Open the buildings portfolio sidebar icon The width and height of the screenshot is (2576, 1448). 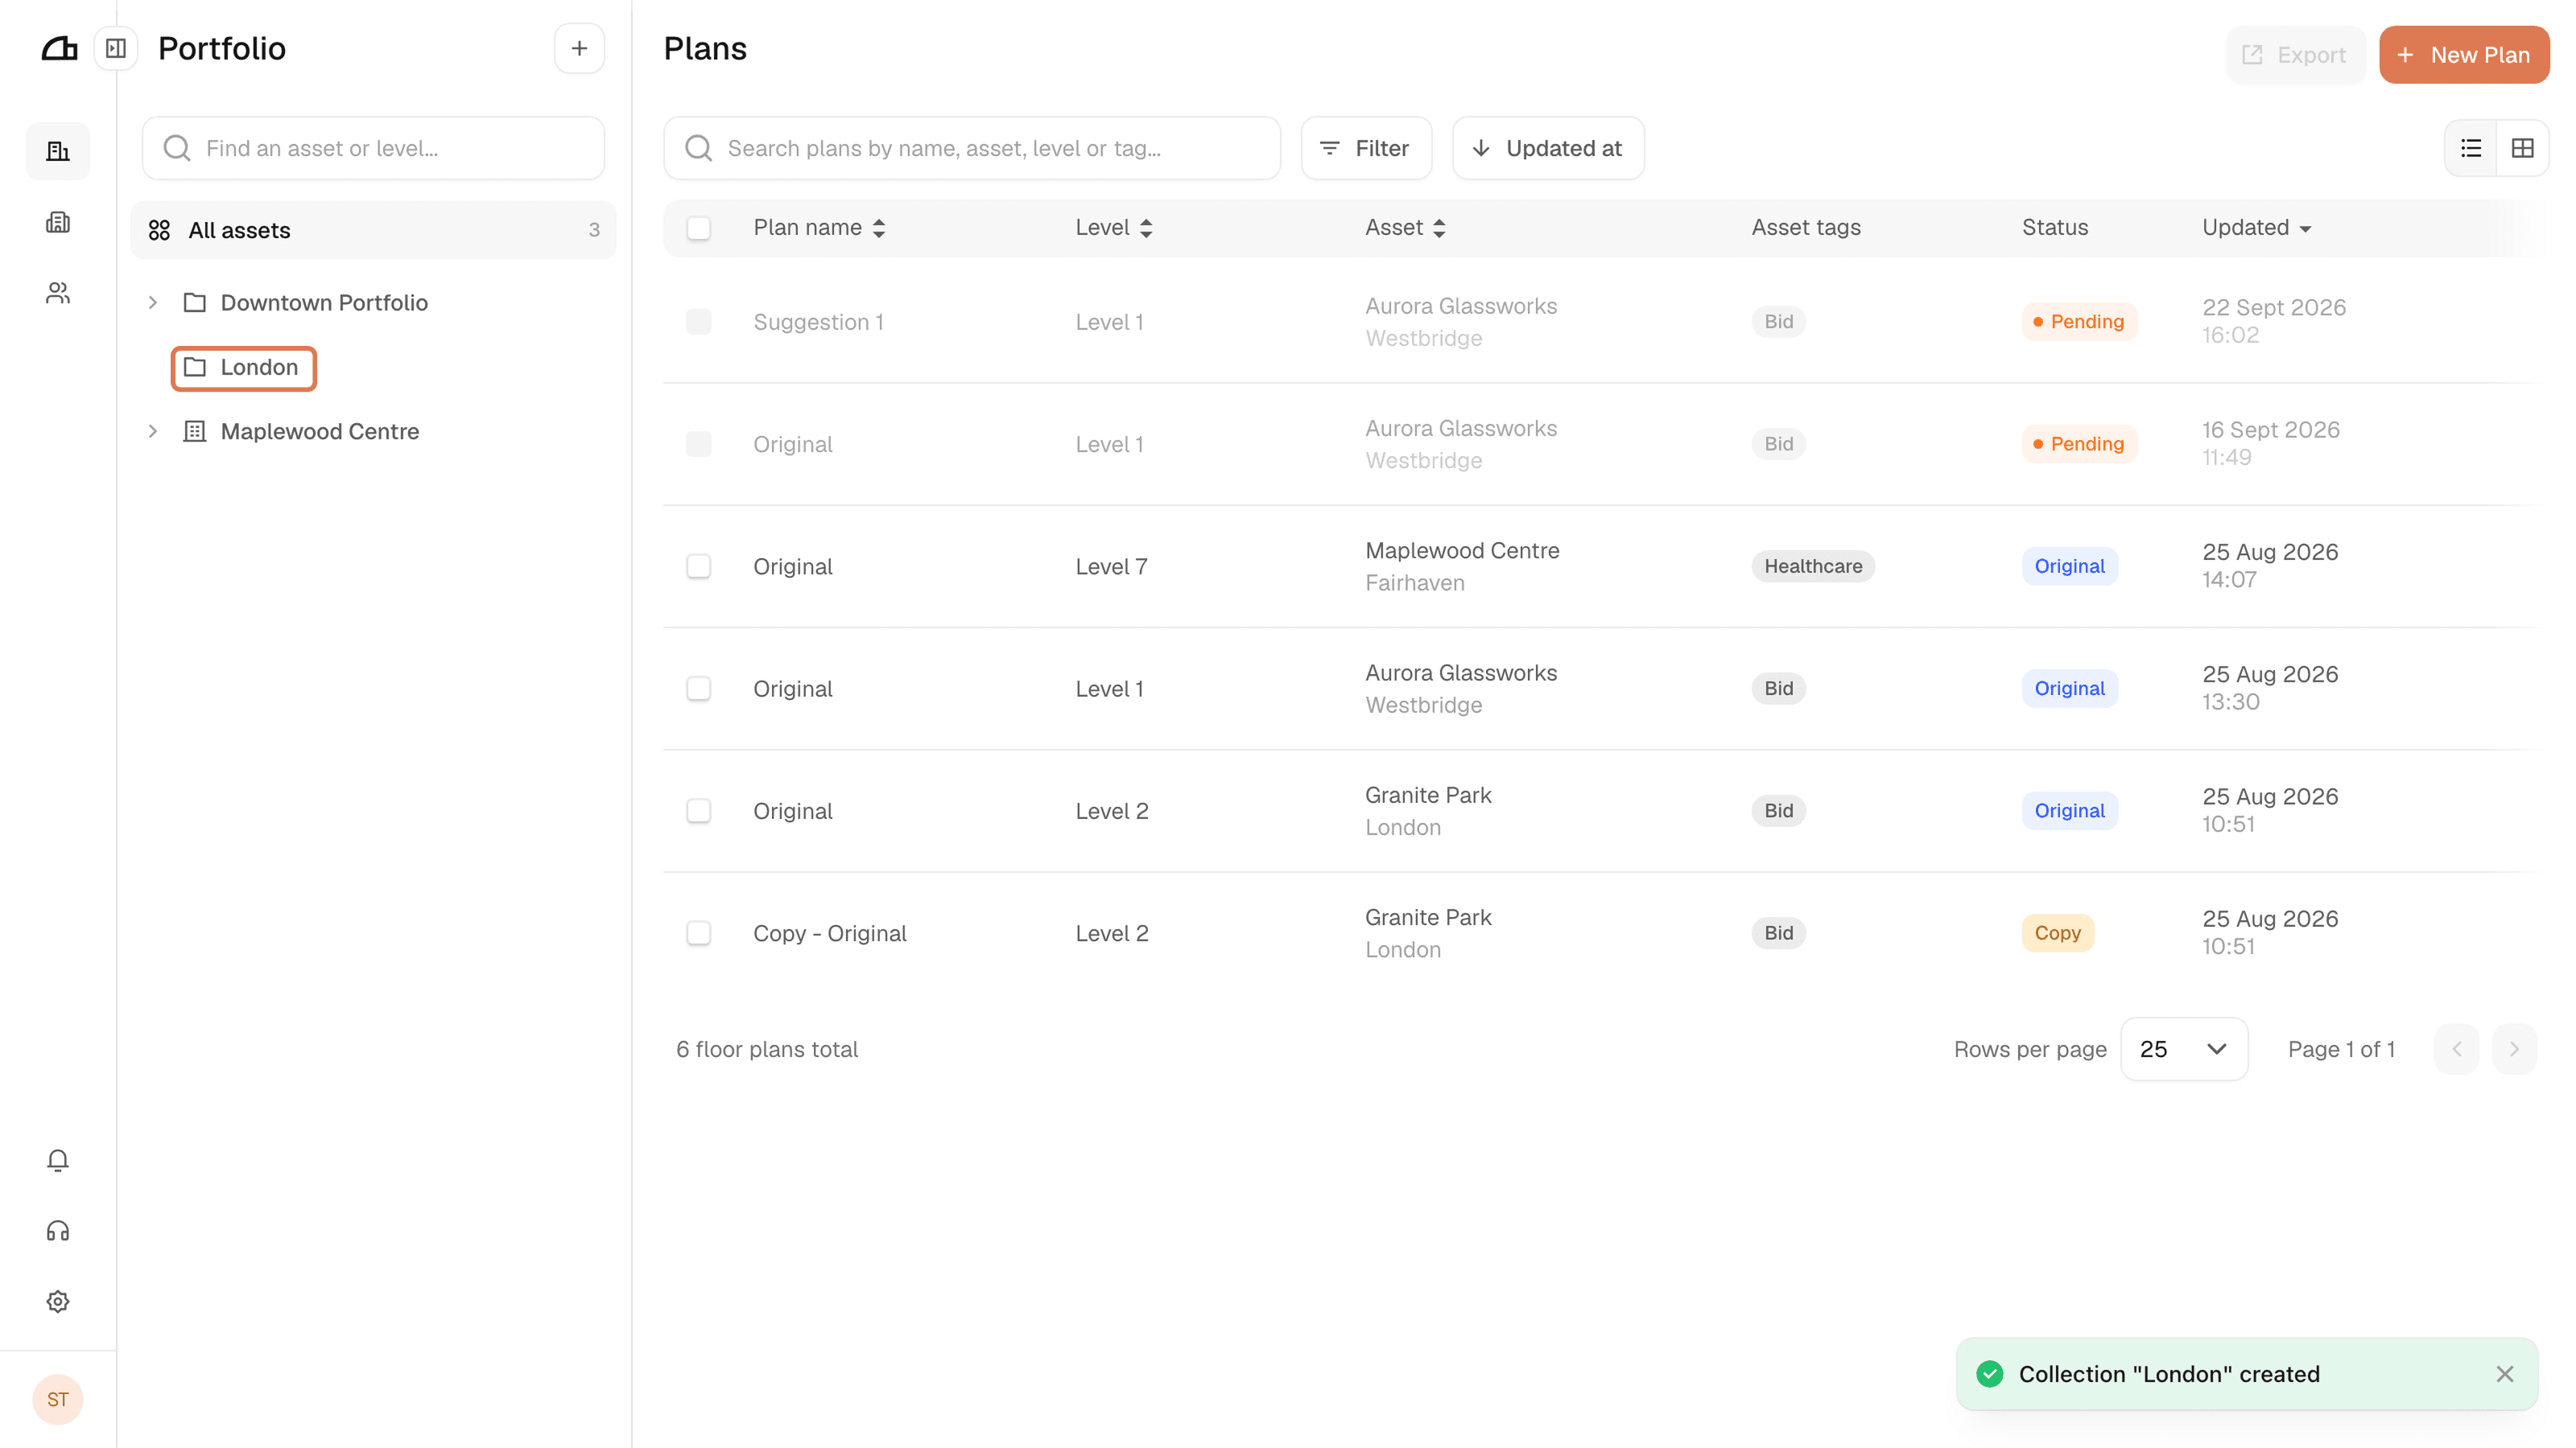(58, 151)
